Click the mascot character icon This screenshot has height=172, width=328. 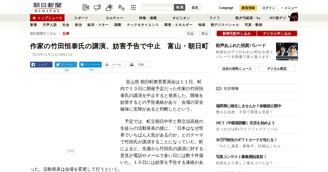coord(293,17)
